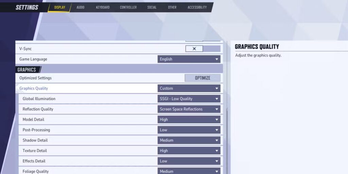Click the Model Detail dropdown arrow
This screenshot has height=174, width=348.
[216, 120]
